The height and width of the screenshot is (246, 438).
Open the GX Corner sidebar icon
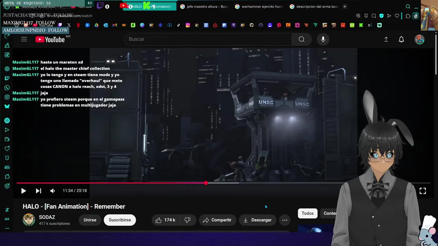tap(7, 219)
